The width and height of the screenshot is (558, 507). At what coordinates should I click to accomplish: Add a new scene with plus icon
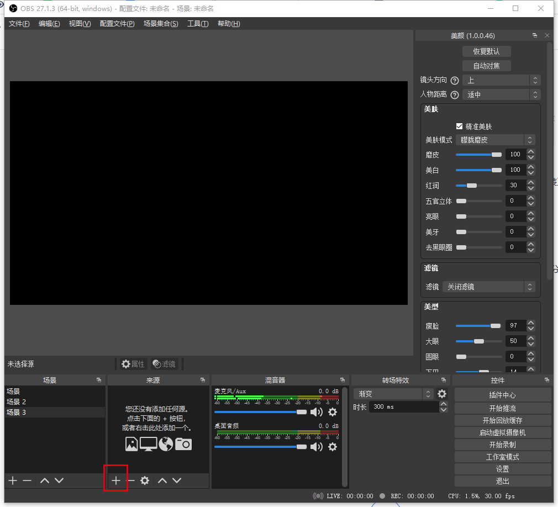point(13,480)
